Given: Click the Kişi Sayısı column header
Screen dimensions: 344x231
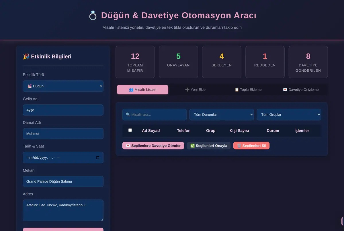Looking at the screenshot, I should (239, 130).
